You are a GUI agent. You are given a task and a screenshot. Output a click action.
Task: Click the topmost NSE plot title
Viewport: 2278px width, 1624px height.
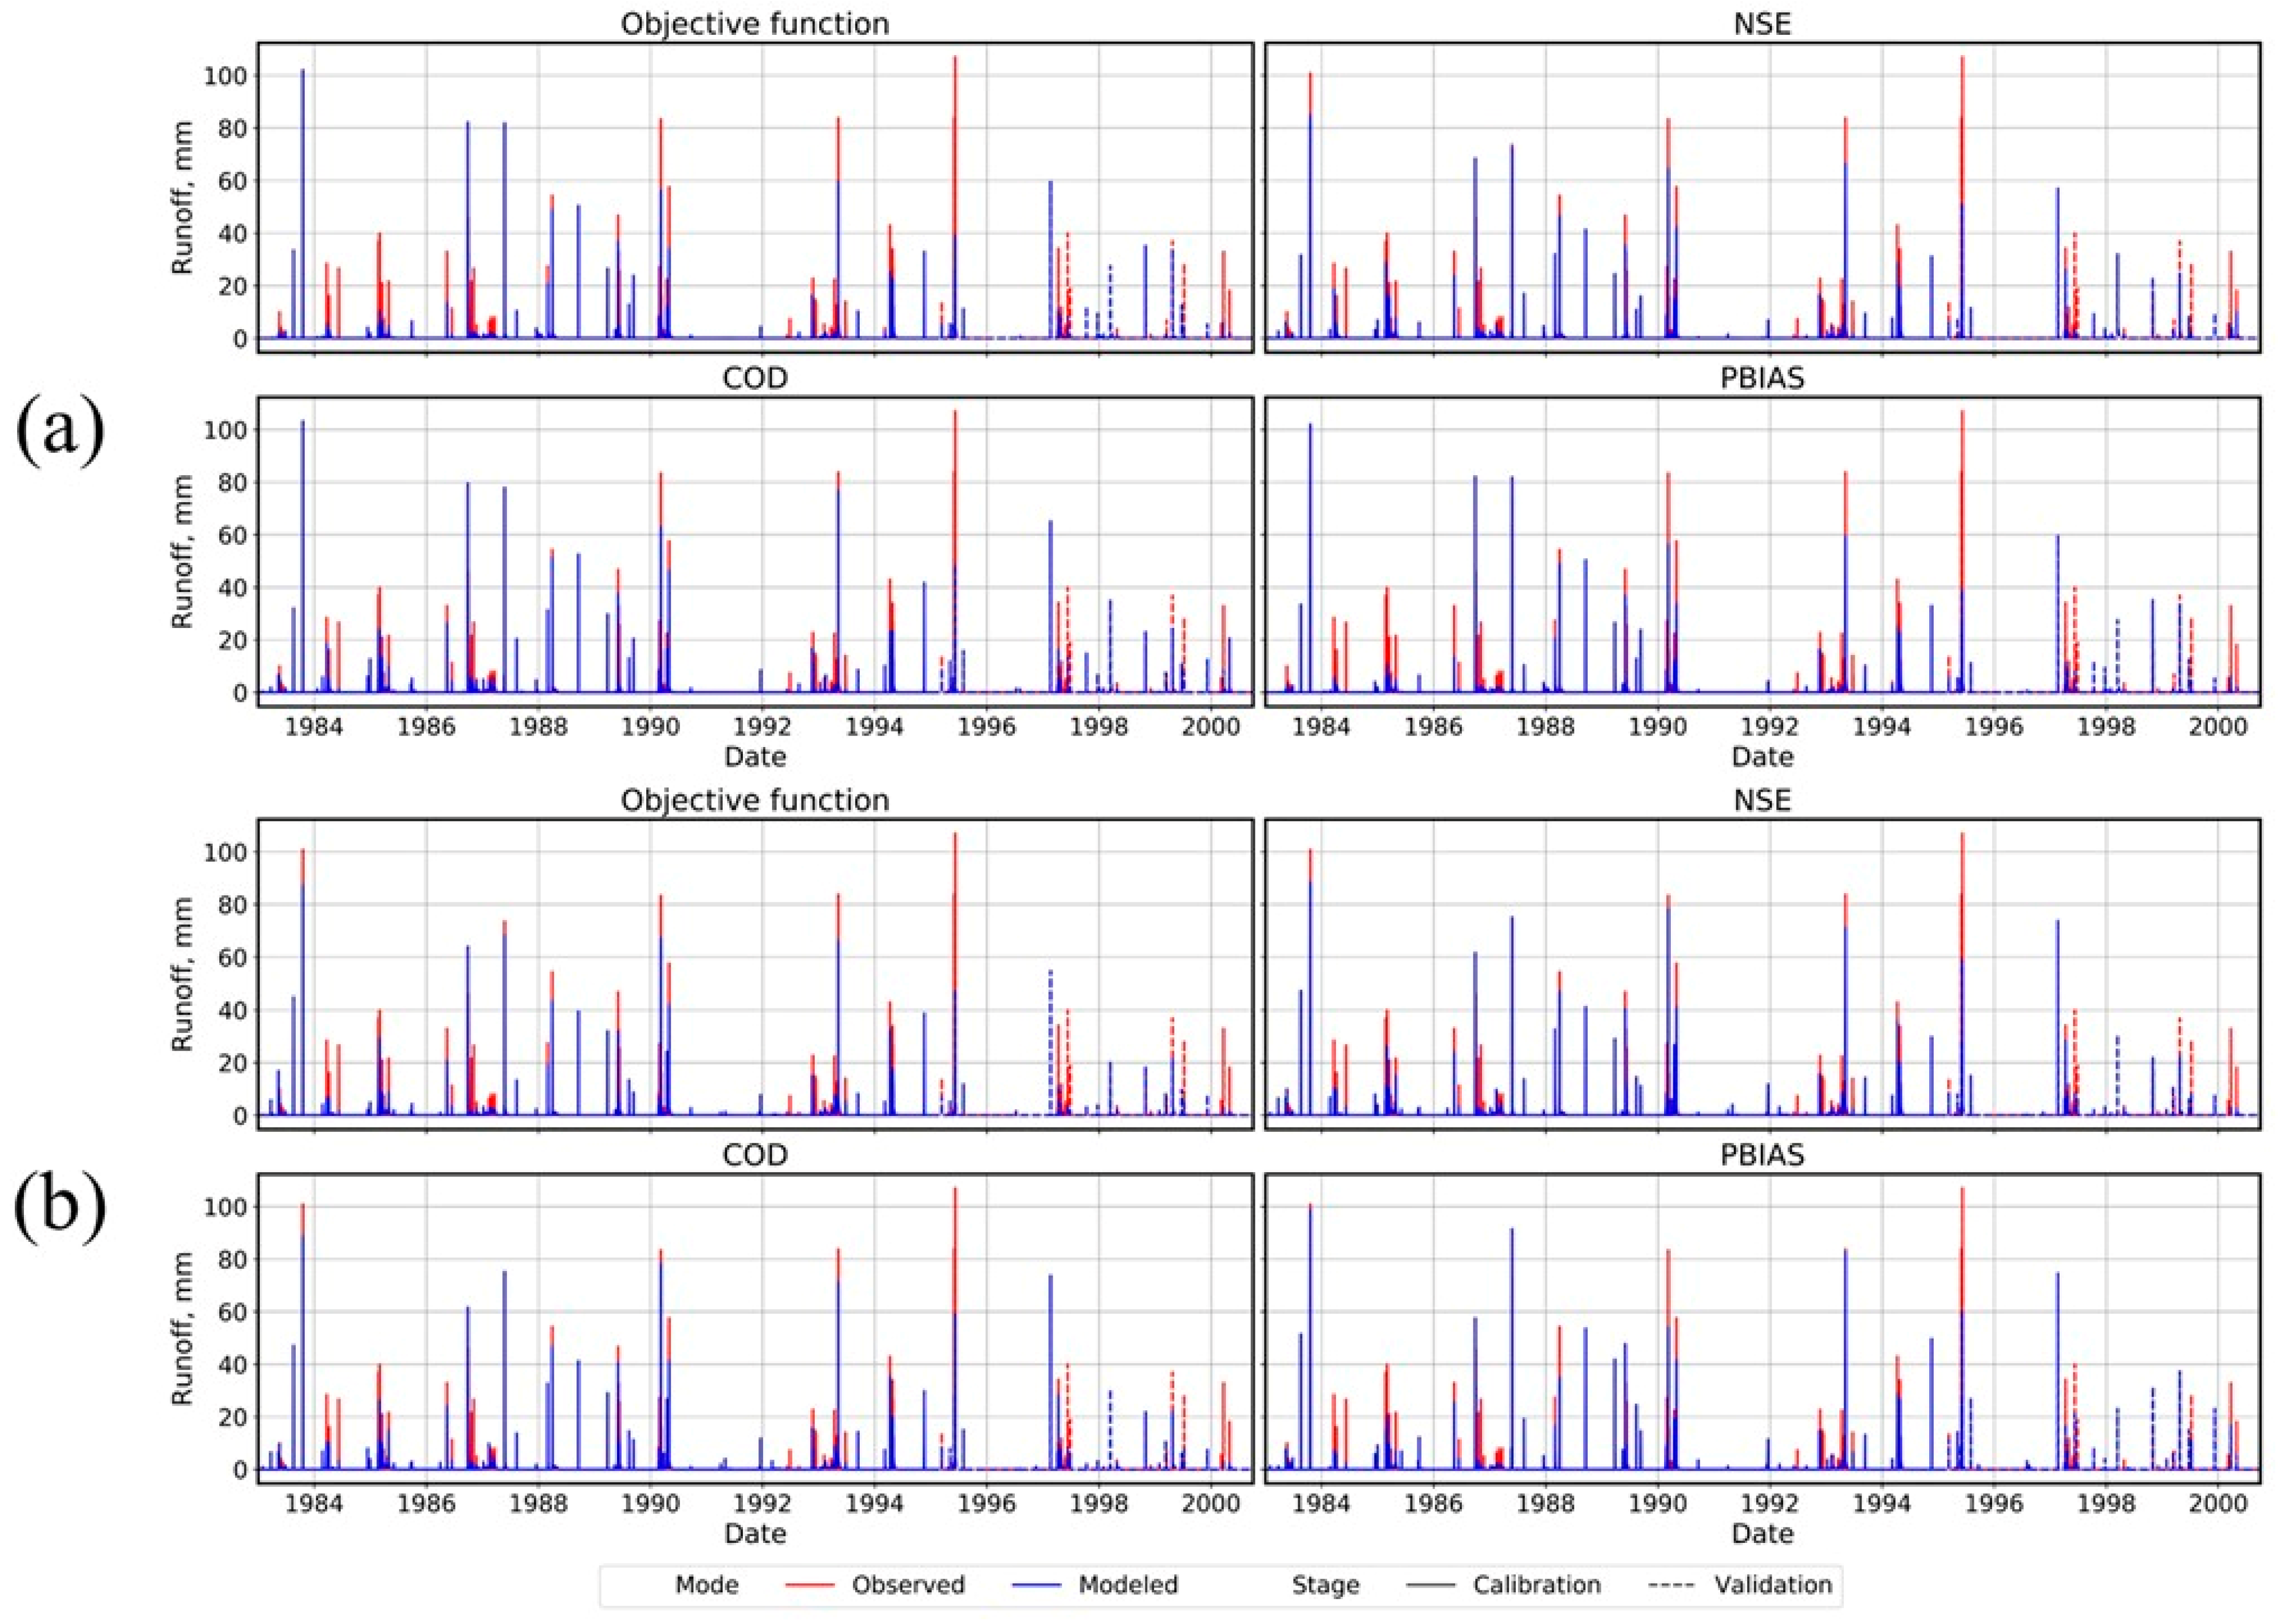pos(1762,24)
